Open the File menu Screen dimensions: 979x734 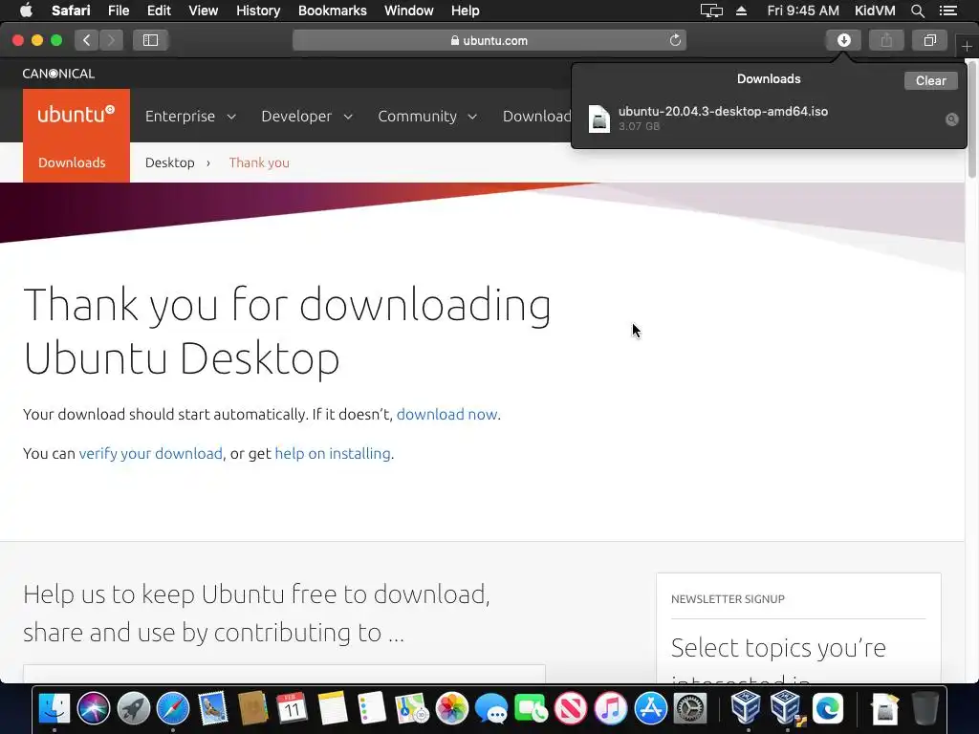(x=118, y=11)
